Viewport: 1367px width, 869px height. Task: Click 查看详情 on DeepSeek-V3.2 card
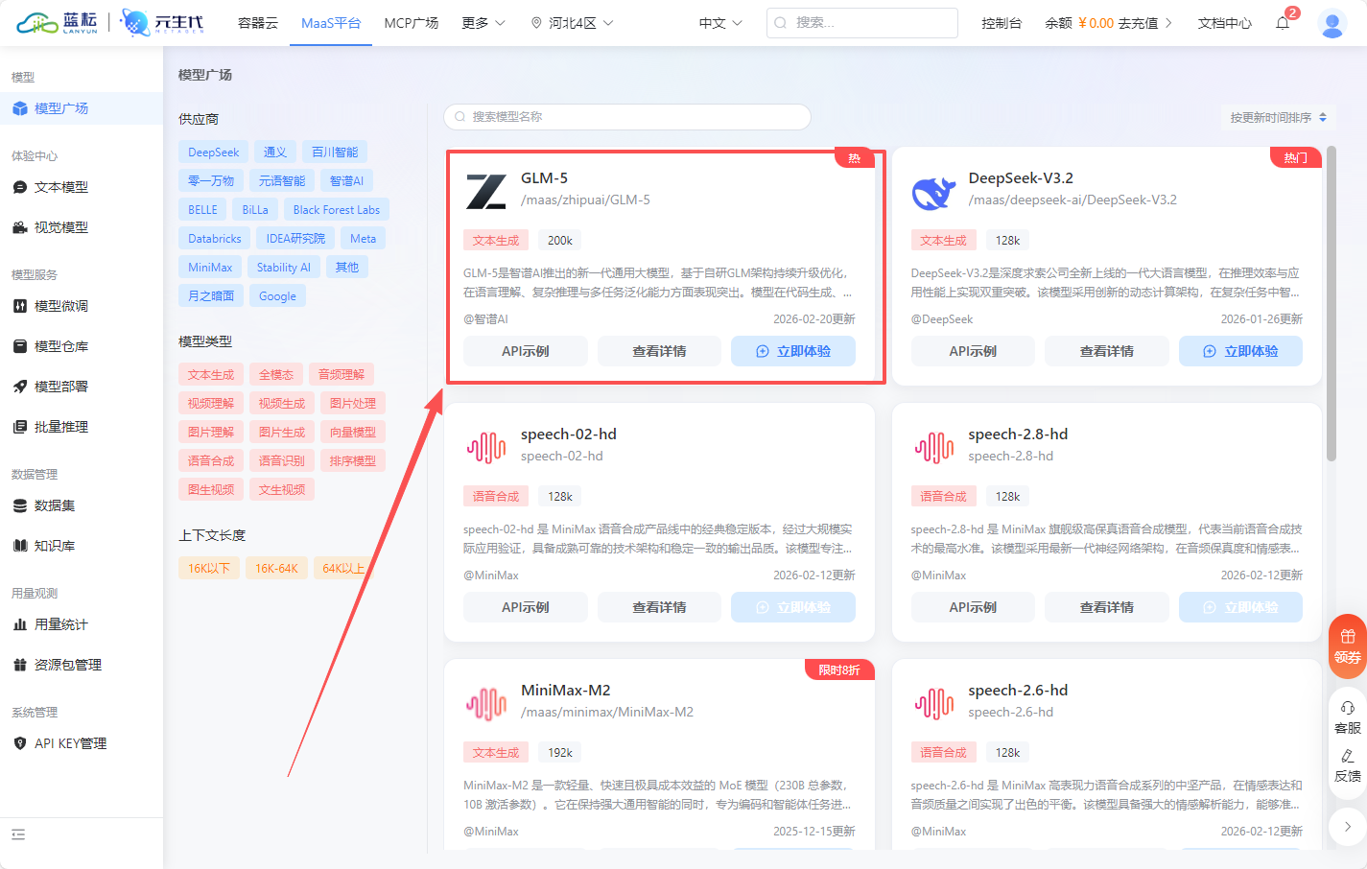tap(1107, 351)
